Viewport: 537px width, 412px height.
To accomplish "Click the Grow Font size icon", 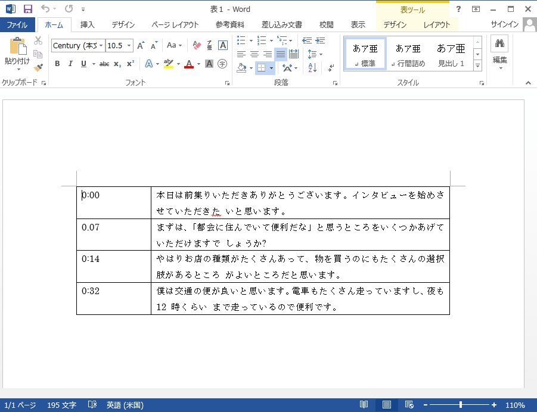I will 141,45.
